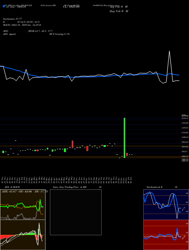Click the 1033.8 price axis label
The image size is (189, 250).
[x=185, y=152]
